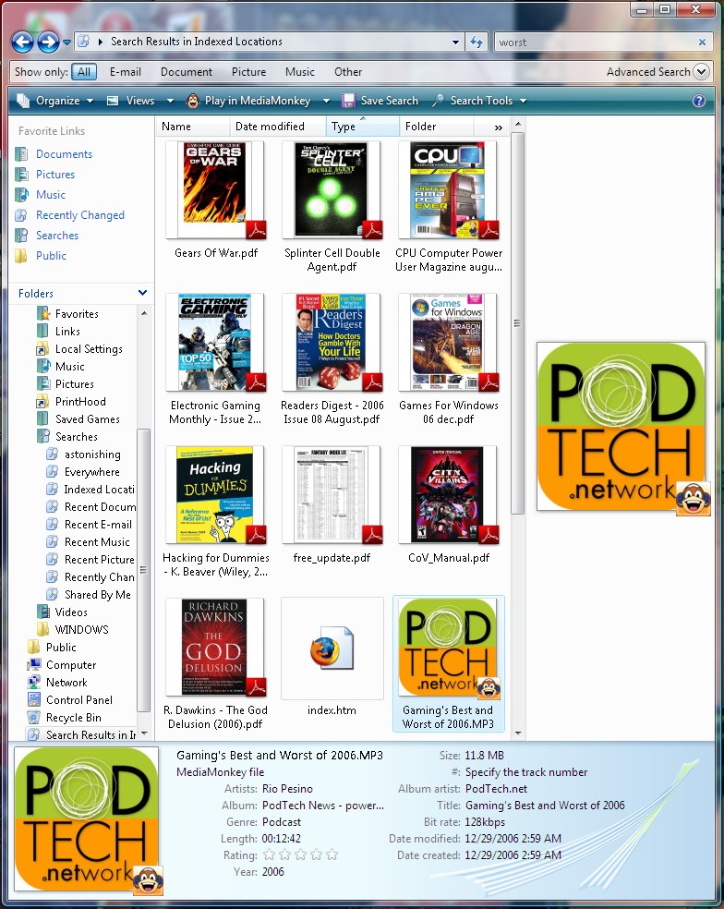Sort by the Folder column
This screenshot has height=909, width=724.
point(437,127)
